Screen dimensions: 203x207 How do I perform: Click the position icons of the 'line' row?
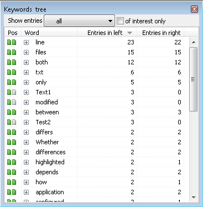[x=12, y=42]
